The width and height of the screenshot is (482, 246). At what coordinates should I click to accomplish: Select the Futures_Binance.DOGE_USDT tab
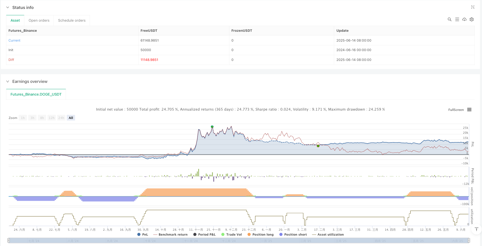click(36, 94)
